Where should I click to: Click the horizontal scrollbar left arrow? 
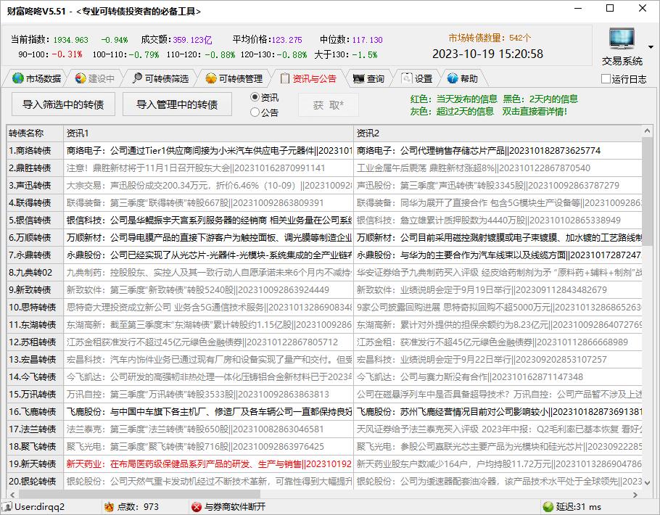point(12,495)
